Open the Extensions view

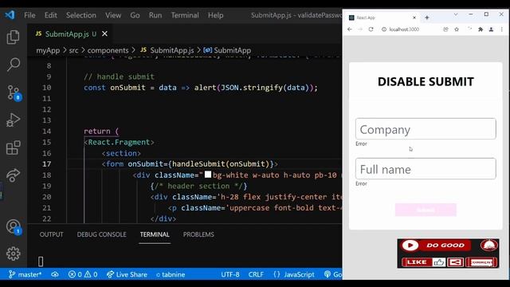coord(14,147)
